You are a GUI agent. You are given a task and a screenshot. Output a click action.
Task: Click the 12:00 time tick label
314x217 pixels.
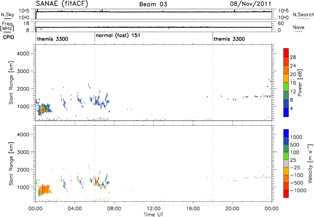coord(153,209)
